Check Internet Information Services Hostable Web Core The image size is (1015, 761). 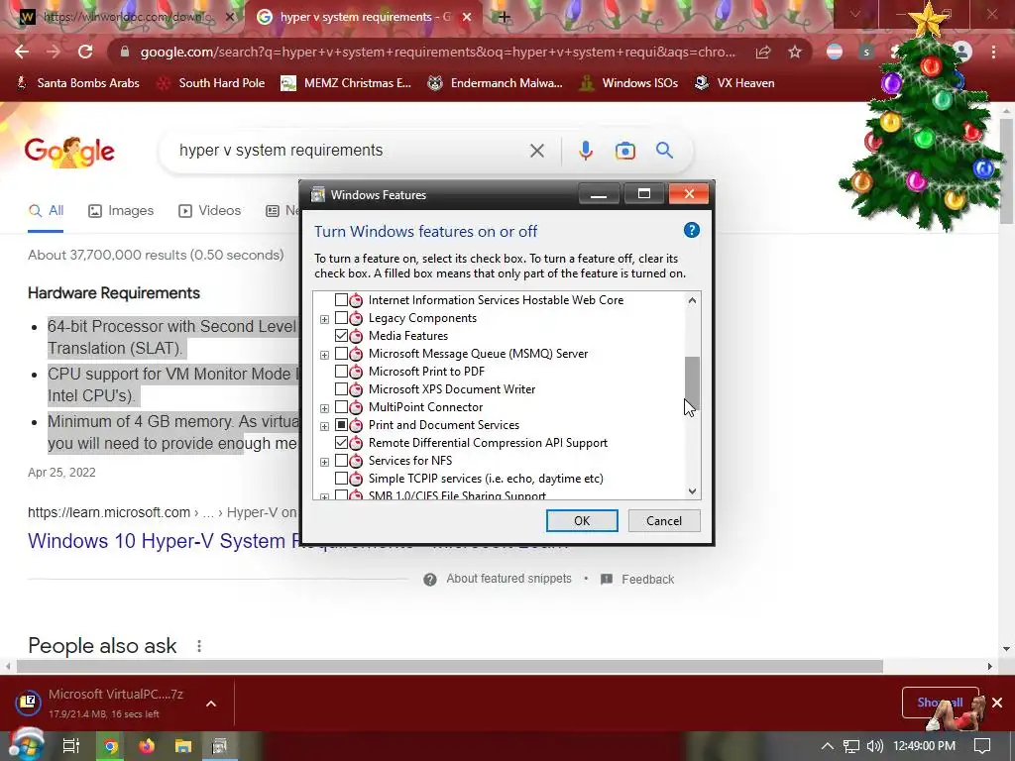pyautogui.click(x=341, y=300)
